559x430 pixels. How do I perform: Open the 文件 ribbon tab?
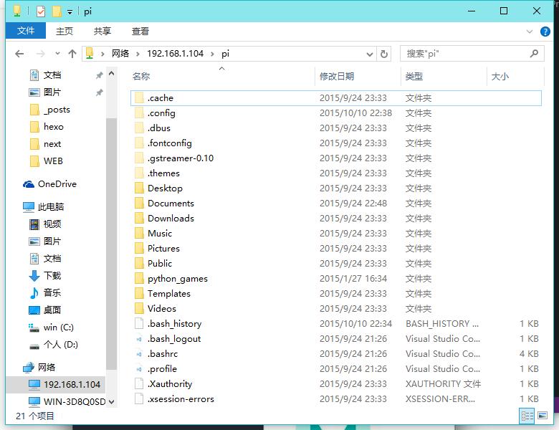(26, 32)
